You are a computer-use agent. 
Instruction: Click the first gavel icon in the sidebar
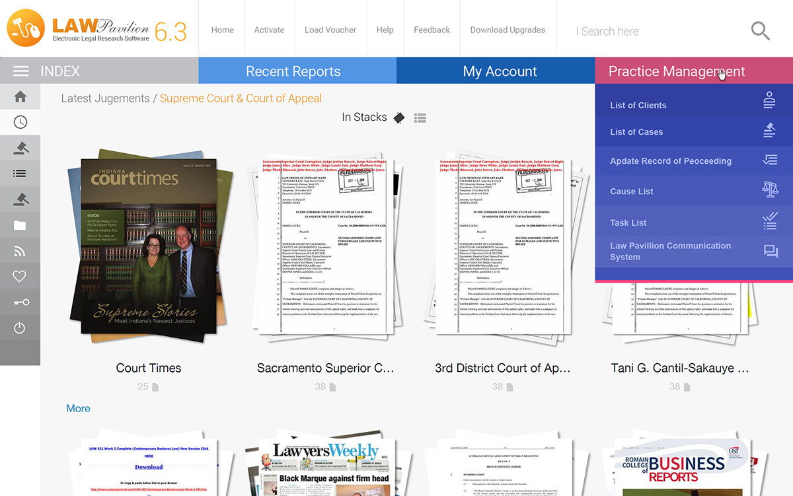(x=20, y=148)
